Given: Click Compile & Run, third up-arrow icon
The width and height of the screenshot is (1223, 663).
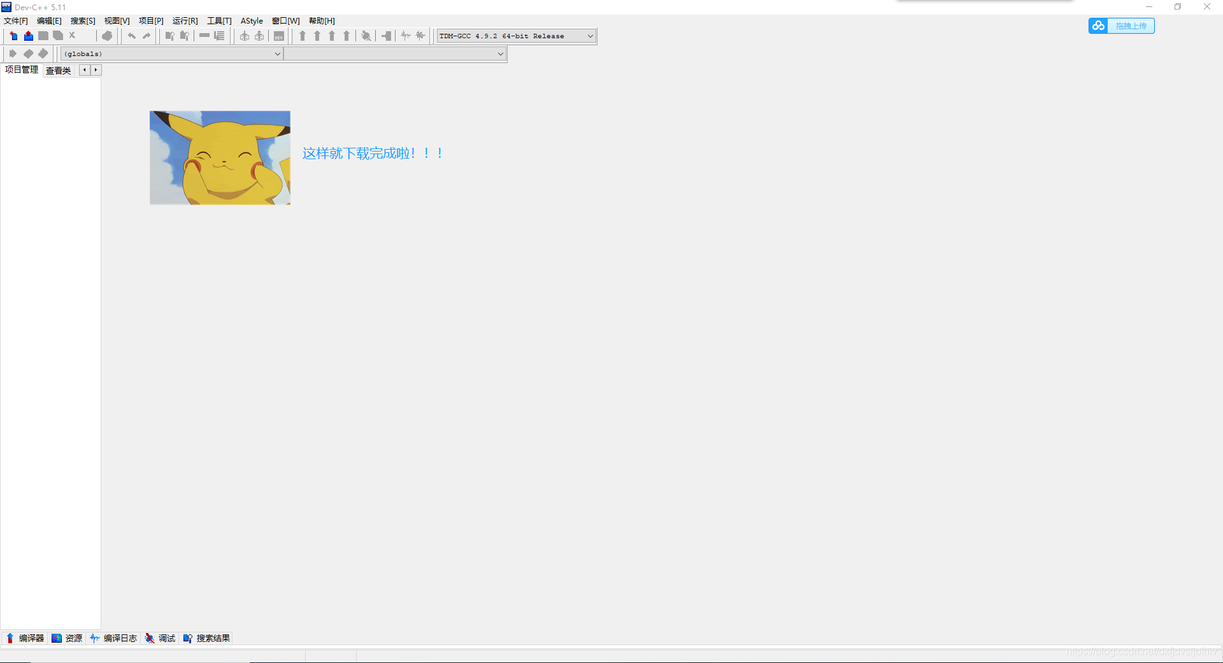Looking at the screenshot, I should (x=332, y=36).
